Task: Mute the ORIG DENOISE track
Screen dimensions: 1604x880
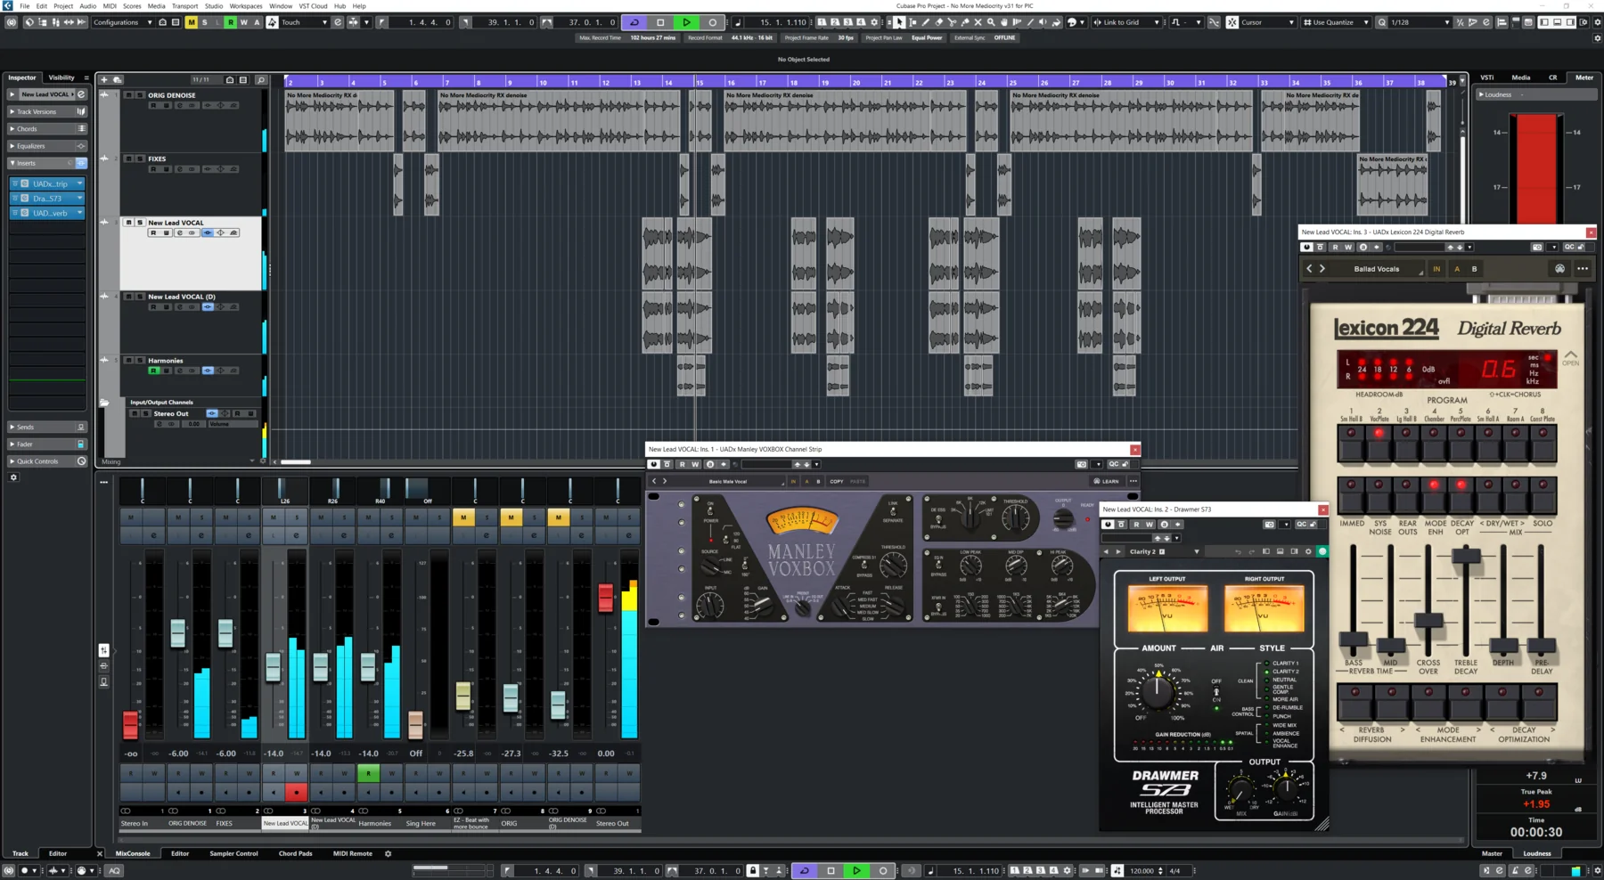Action: coord(129,95)
